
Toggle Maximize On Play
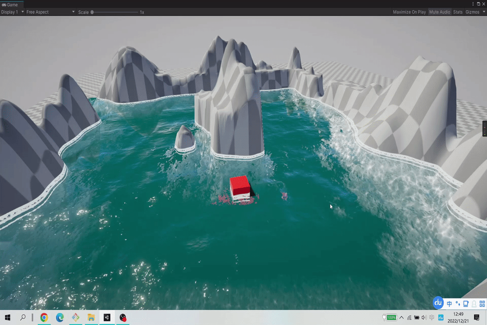click(409, 12)
